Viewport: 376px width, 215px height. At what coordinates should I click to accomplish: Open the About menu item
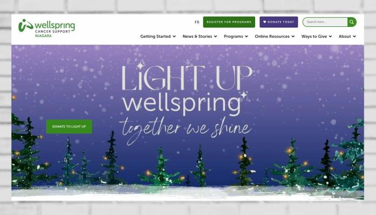[345, 36]
